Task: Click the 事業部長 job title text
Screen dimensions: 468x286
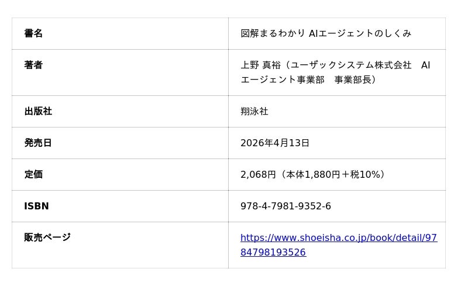Action: coord(353,80)
